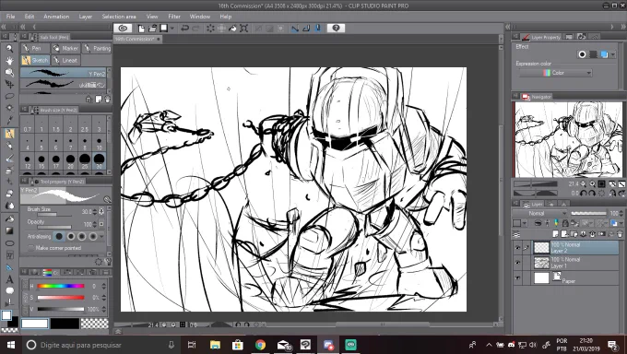Select the Y Pen2 brush preset
This screenshot has width=627, height=354.
click(x=64, y=73)
